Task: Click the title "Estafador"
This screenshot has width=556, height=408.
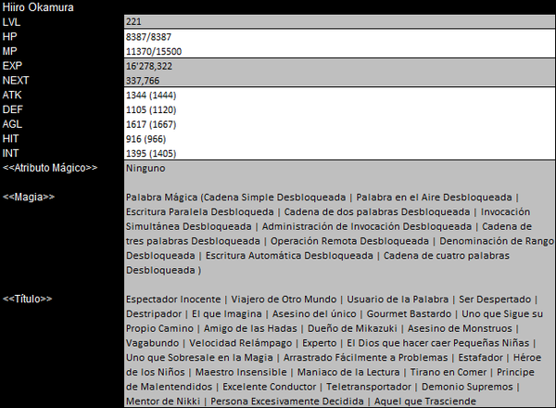Action: [480, 357]
